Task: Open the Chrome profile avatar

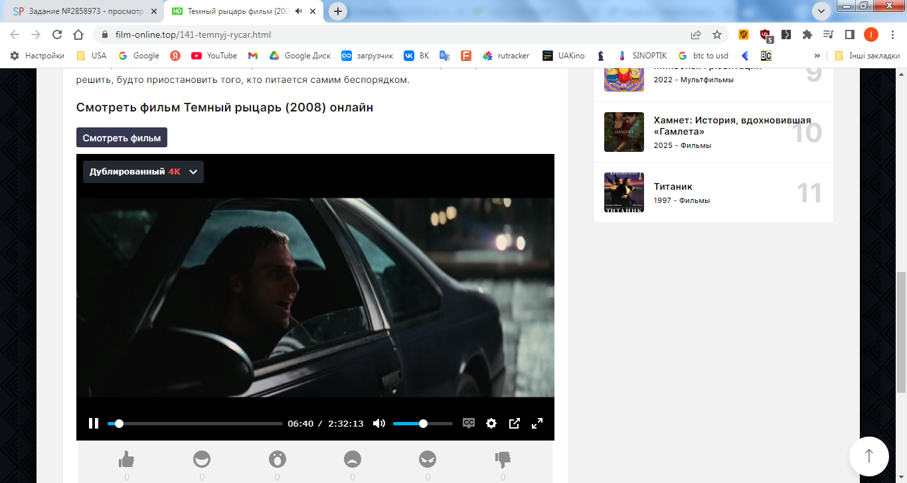Action: click(870, 34)
